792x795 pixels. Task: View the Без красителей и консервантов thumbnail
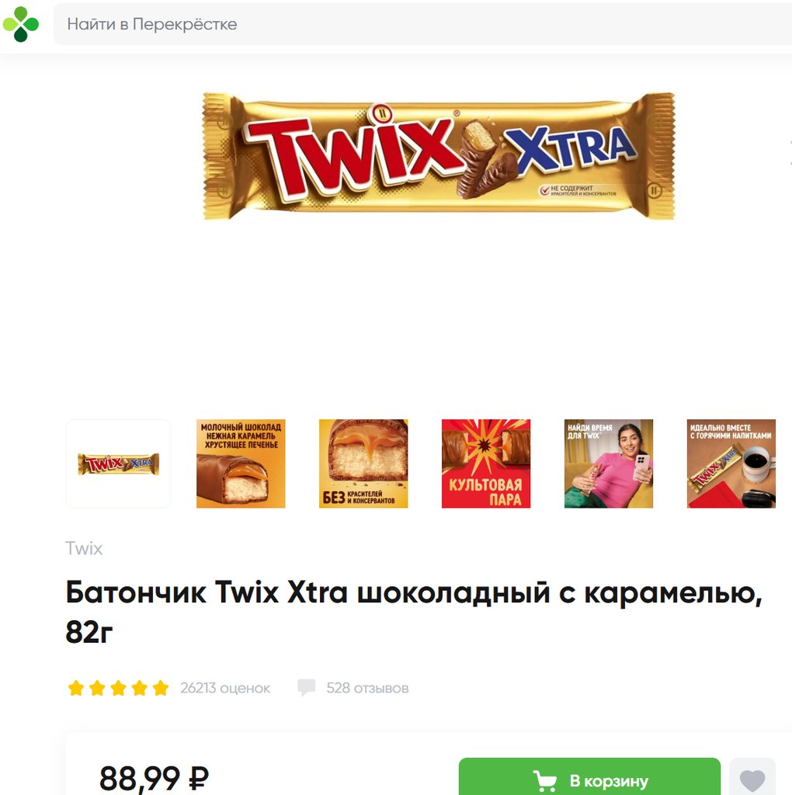[x=363, y=463]
